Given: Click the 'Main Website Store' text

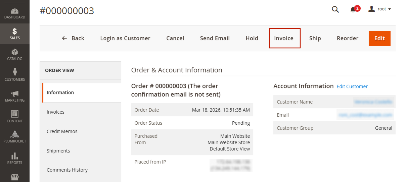Looking at the screenshot, I should coord(229,142).
